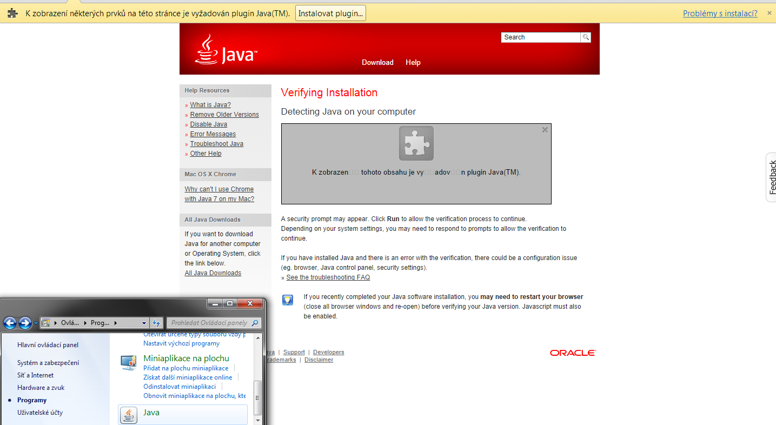Open the vertical Feedback tab
Image resolution: width=776 pixels, height=425 pixels.
click(x=772, y=177)
